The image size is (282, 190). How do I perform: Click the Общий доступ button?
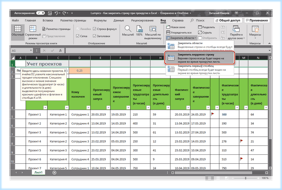228,20
